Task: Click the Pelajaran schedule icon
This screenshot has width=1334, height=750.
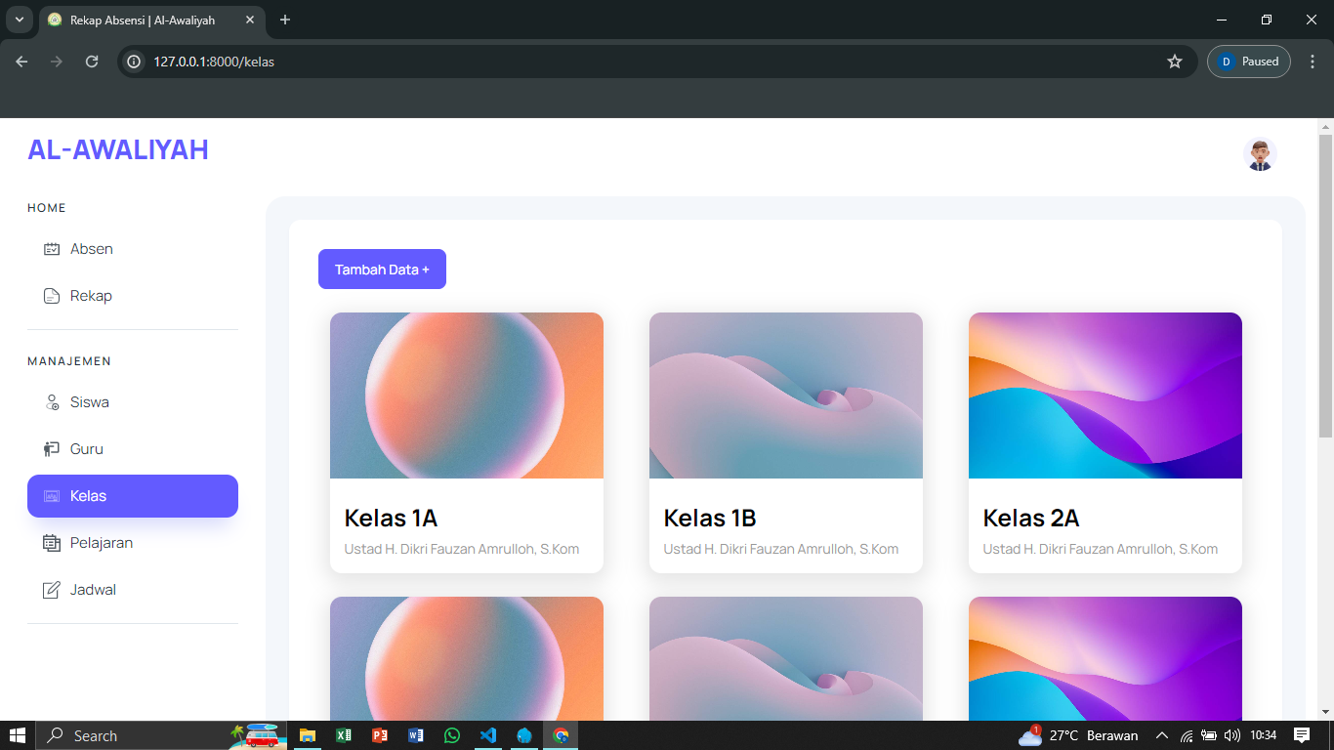Action: [52, 543]
